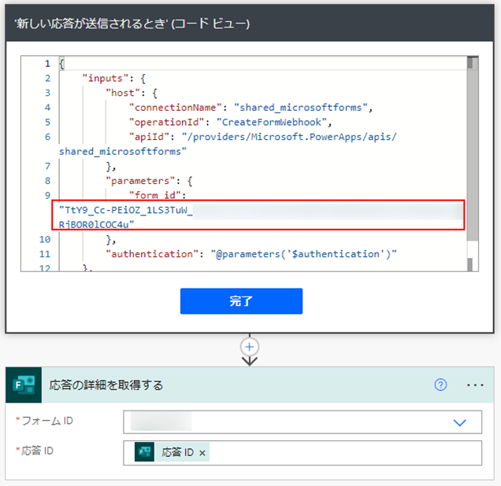Click the Microsoft Forms action icon

(x=24, y=385)
